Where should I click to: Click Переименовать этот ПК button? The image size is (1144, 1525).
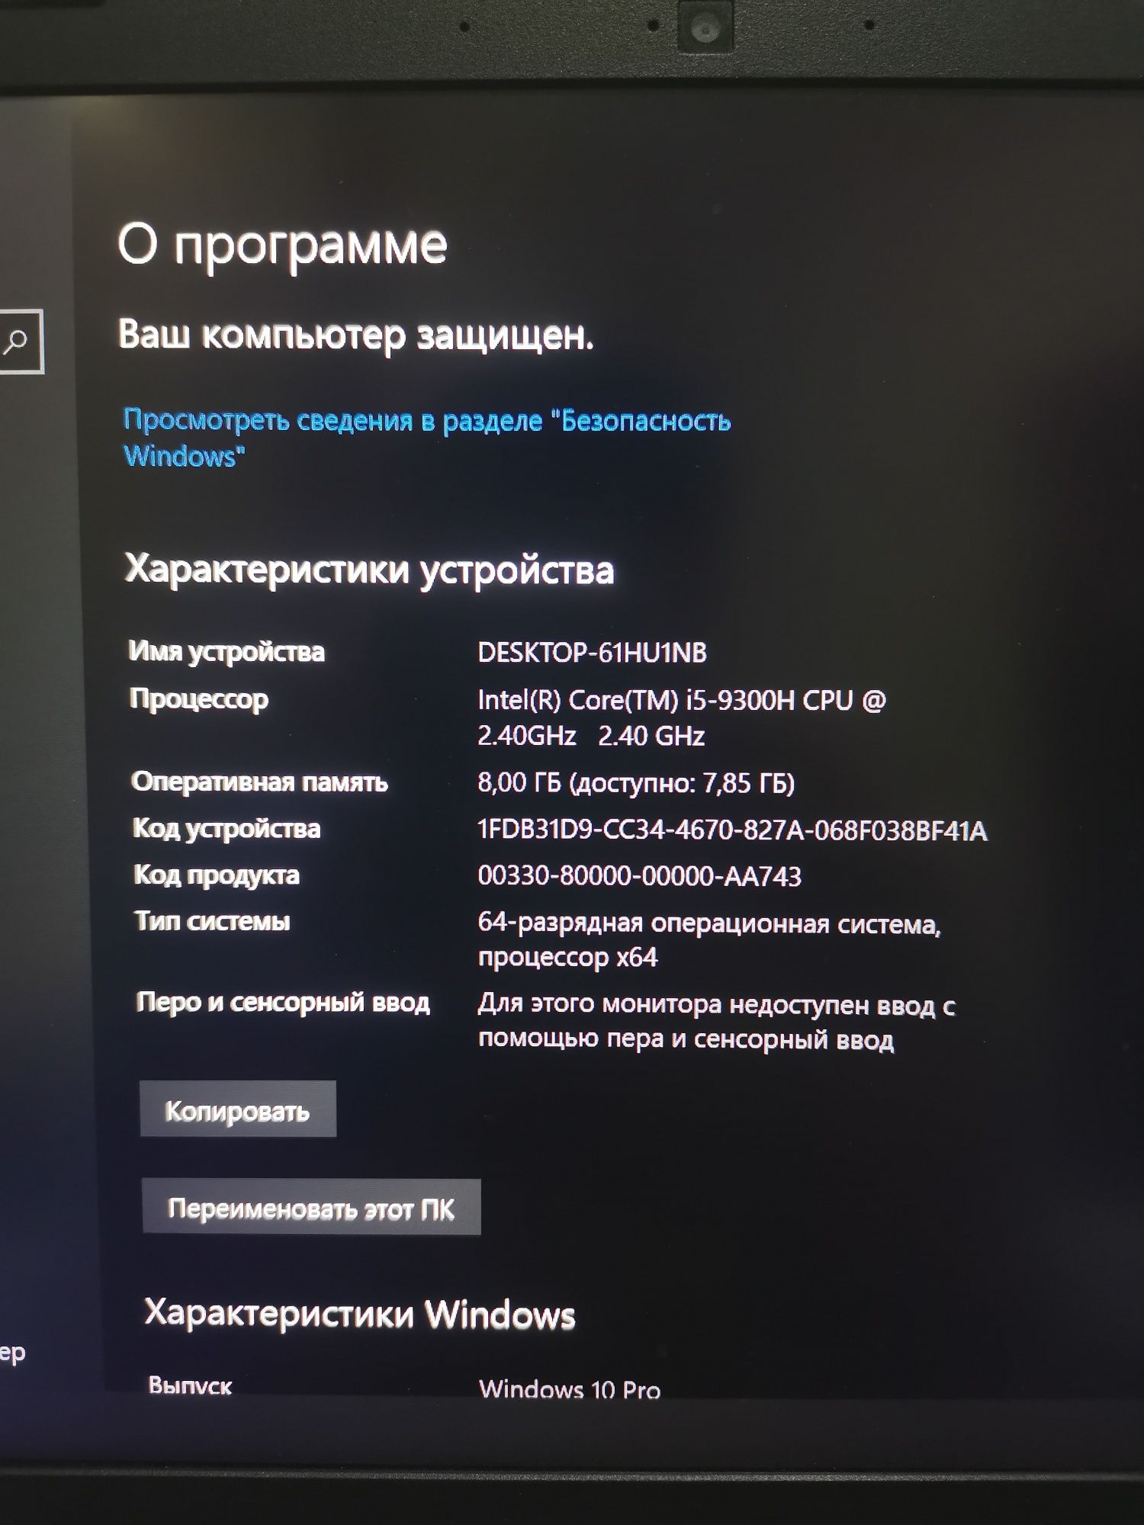pos(311,1208)
